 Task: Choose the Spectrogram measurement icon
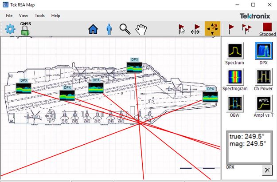[x=235, y=77]
